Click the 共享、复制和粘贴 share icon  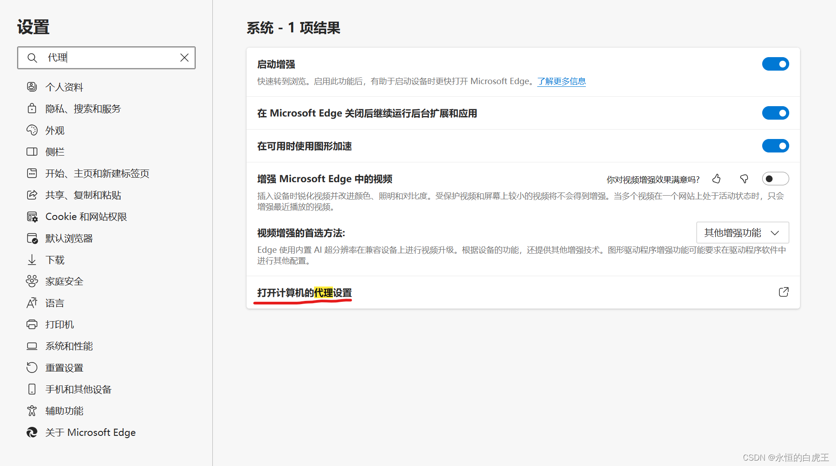click(x=32, y=195)
